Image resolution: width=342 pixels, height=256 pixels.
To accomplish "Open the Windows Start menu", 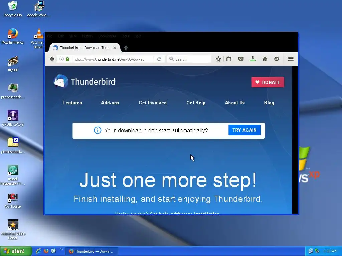I will [x=16, y=251].
